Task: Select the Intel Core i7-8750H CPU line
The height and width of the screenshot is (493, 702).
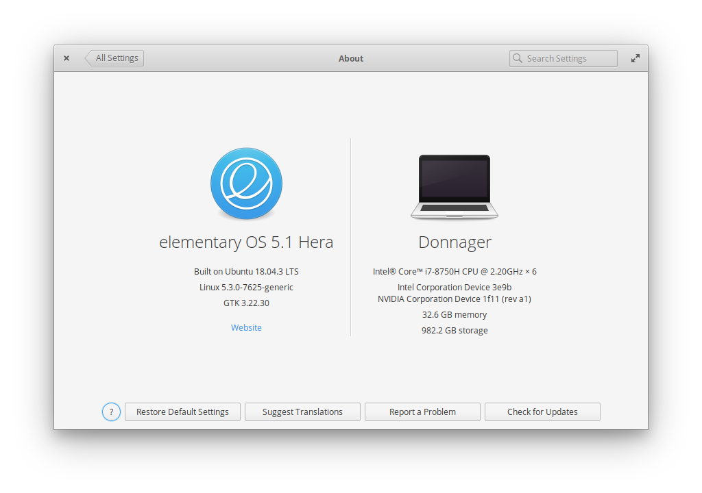Action: (x=455, y=272)
